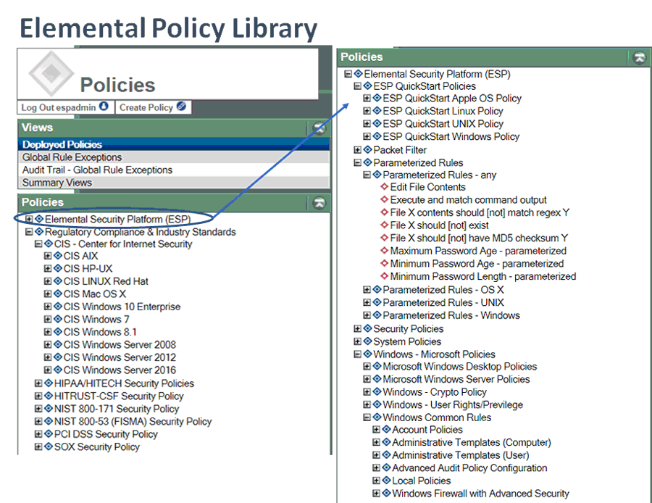Viewport: 652px width, 503px height.
Task: Collapse the Windows Common Rules node
Action: coord(368,417)
